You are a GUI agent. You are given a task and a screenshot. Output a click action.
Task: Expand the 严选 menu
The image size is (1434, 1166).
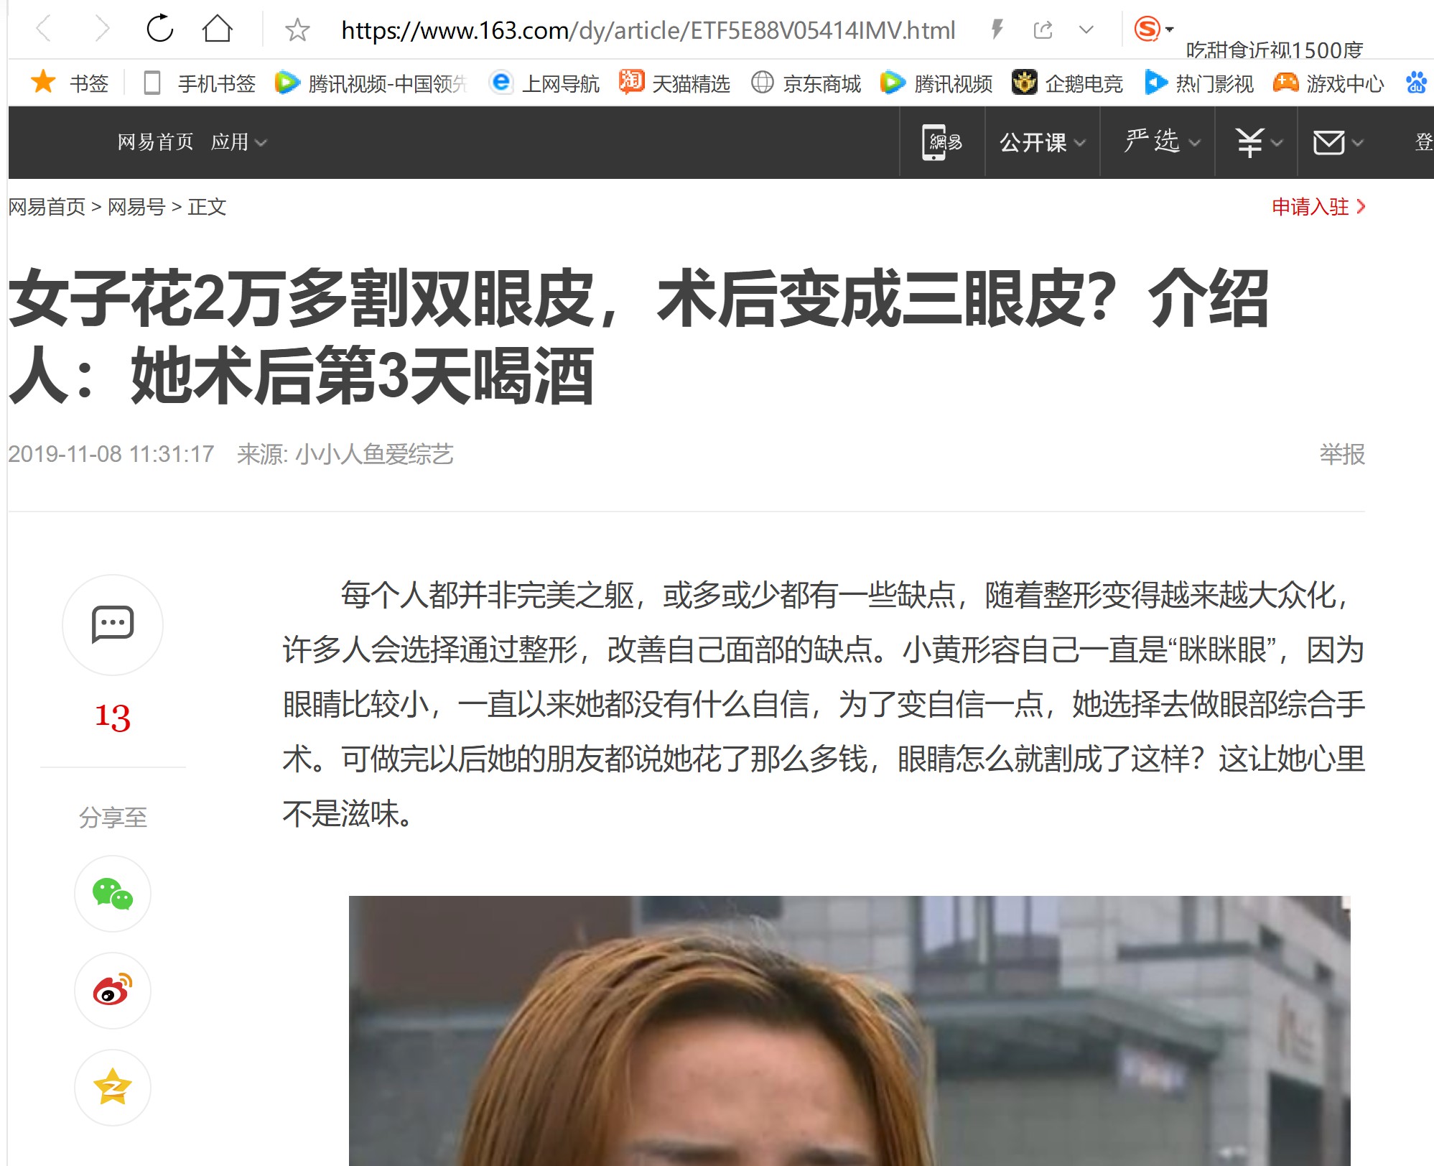[1161, 141]
